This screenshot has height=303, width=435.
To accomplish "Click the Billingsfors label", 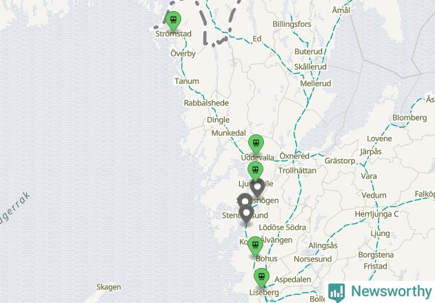I will tap(292, 24).
